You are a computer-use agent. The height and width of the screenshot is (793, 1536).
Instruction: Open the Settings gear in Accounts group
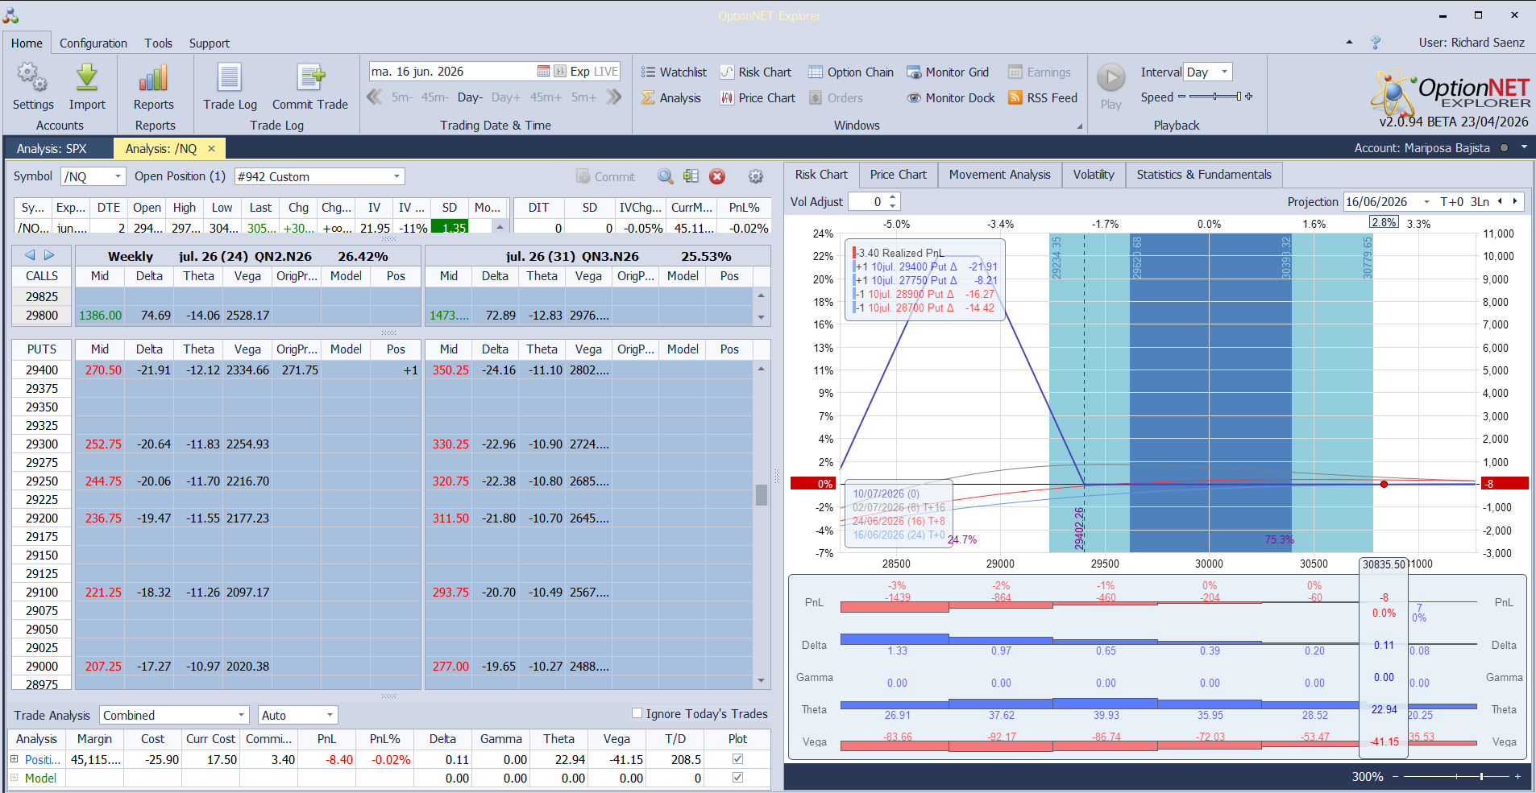pos(33,87)
